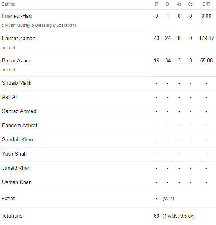Click Fakhar Zaman's strike rate 179.17

[x=206, y=39]
